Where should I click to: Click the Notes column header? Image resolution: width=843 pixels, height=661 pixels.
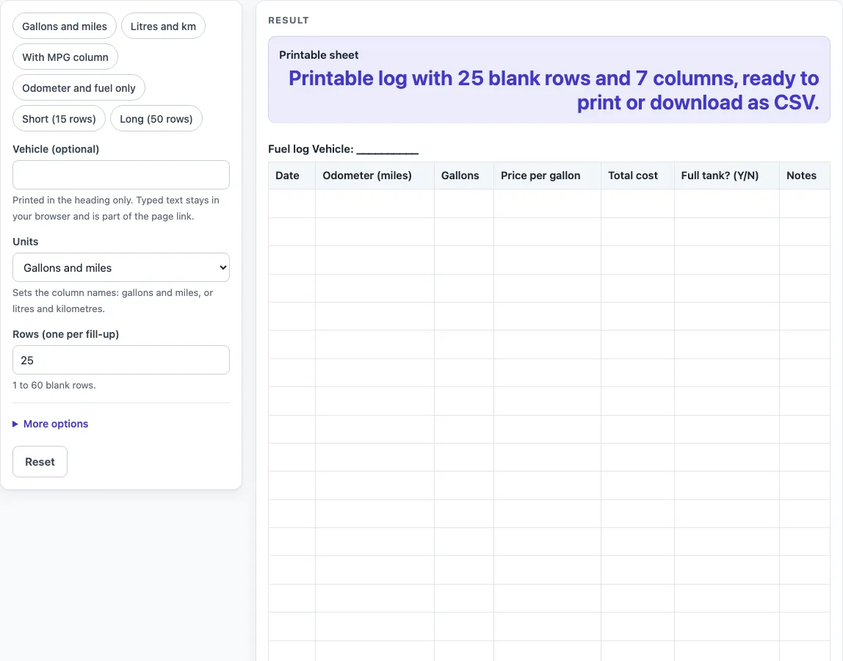(x=805, y=176)
